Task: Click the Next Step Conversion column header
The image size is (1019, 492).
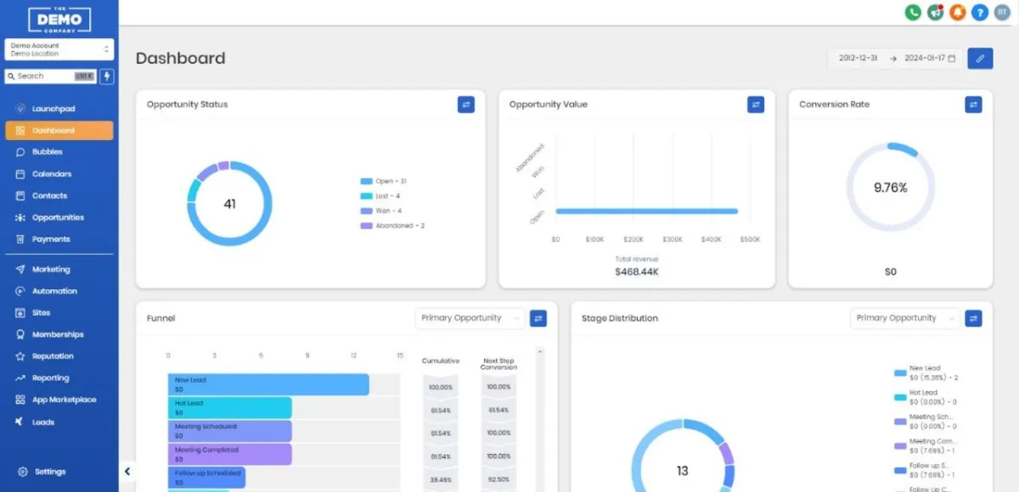Action: click(499, 364)
